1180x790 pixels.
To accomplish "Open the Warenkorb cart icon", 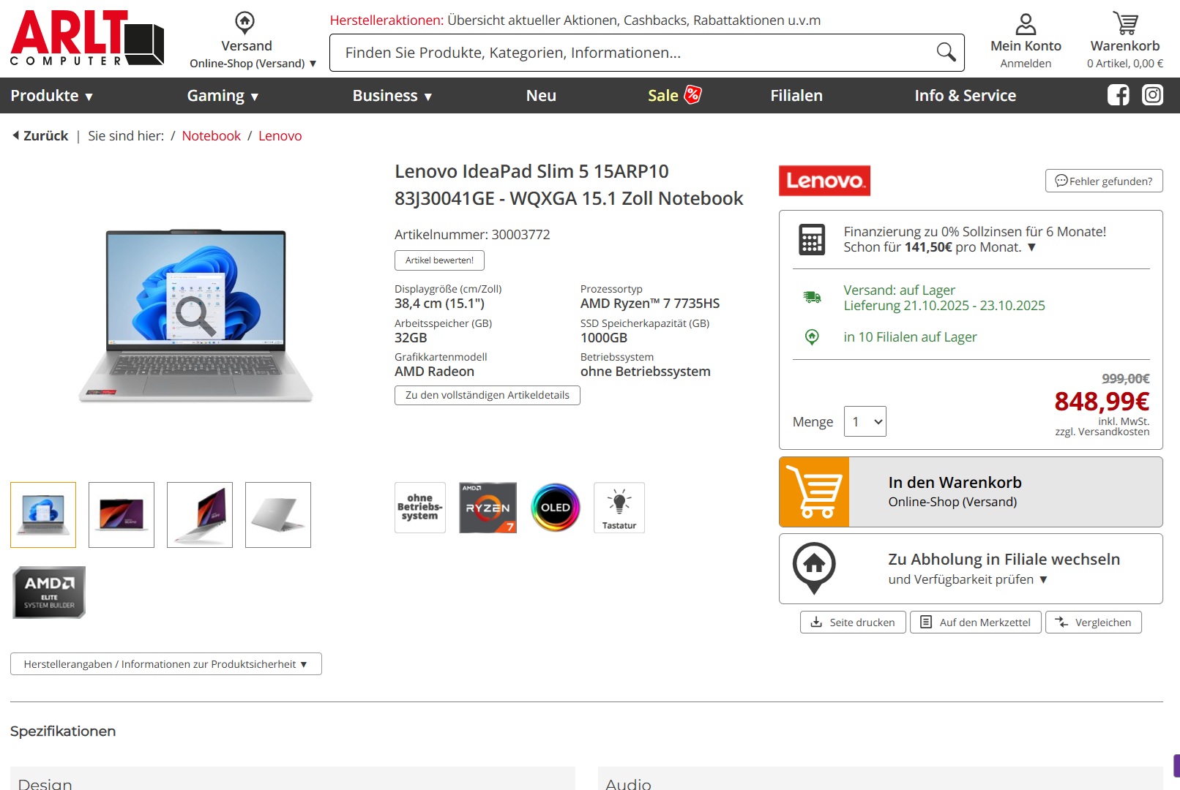I will [x=1125, y=23].
